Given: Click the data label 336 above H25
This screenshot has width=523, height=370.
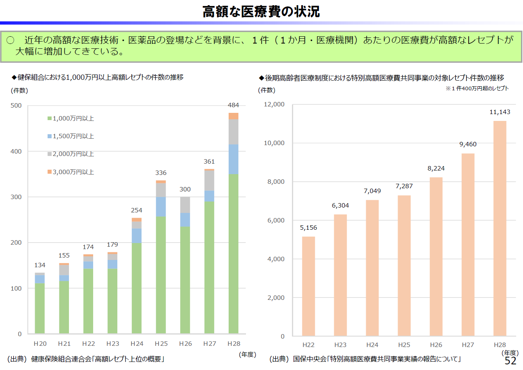Looking at the screenshot, I should (x=161, y=173).
